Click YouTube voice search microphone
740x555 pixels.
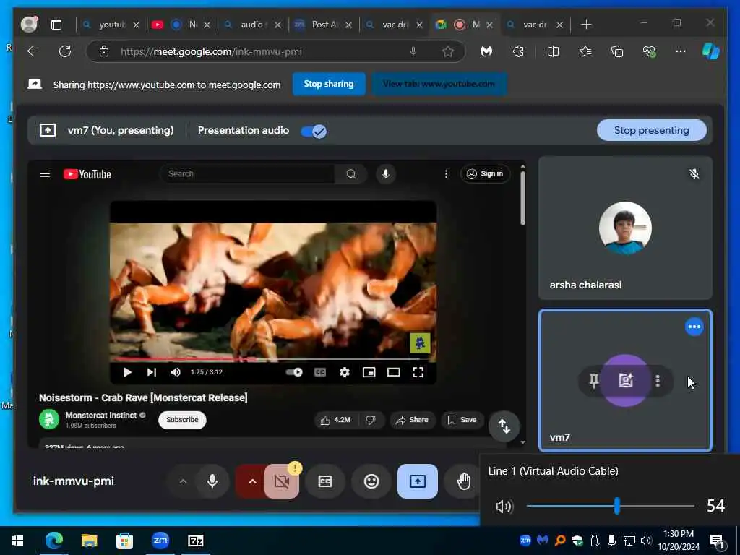tap(386, 173)
